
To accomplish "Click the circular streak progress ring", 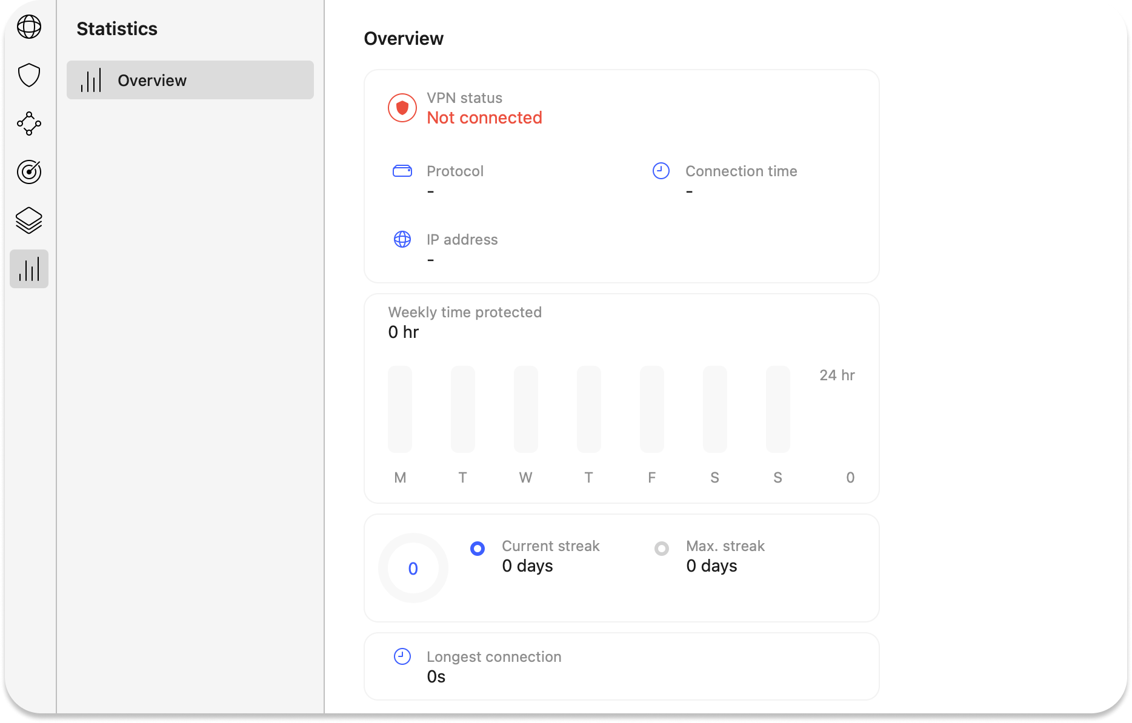I will pos(413,568).
